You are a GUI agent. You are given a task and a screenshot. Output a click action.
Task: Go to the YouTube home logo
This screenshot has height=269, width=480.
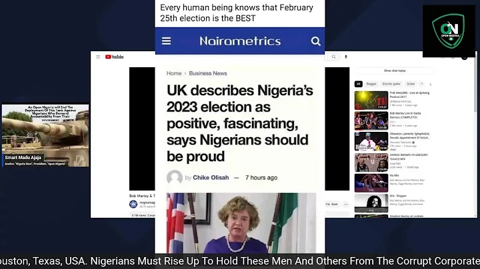[115, 57]
